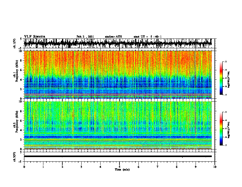Click time axis tick label "6"
Viewport: 242px width, 187px height.
click(x=139, y=167)
